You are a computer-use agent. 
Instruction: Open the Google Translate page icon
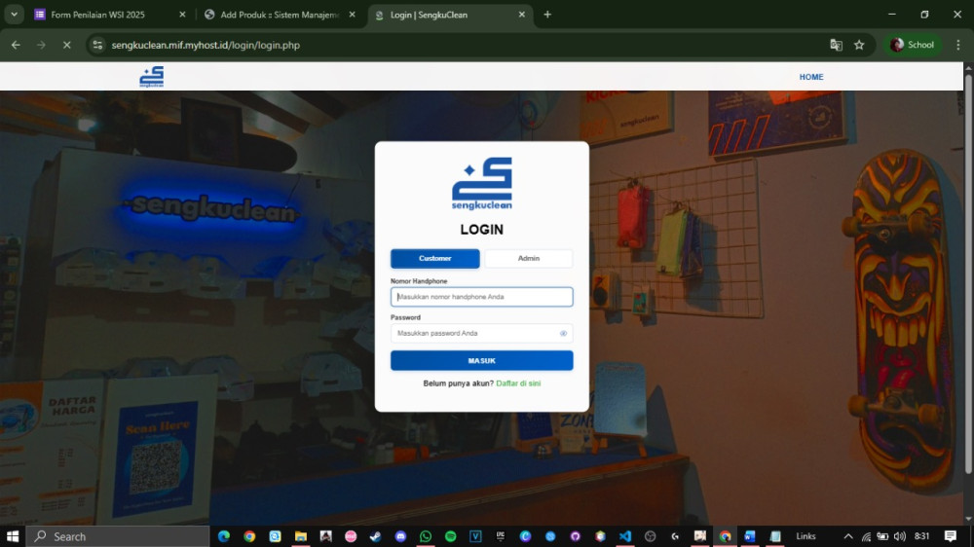click(x=836, y=45)
